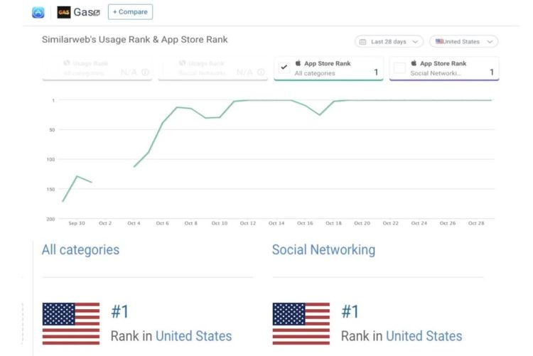The image size is (533, 356).
Task: Open the United States country dropdown
Action: click(x=463, y=42)
